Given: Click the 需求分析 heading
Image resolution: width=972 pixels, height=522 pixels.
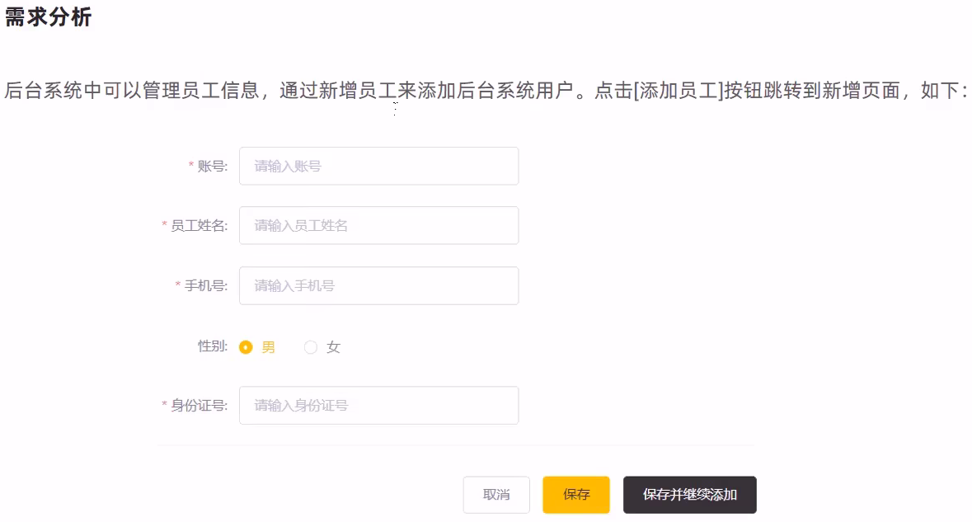Looking at the screenshot, I should pyautogui.click(x=48, y=18).
